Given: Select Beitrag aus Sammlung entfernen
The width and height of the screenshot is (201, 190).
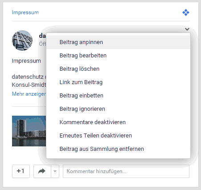Looking at the screenshot, I should 118,149.
